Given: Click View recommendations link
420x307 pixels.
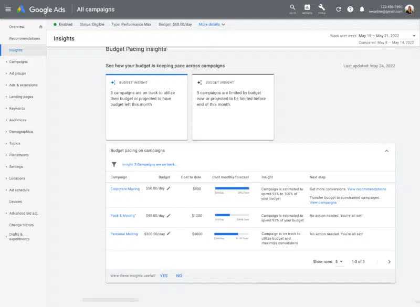Looking at the screenshot, I should click(x=366, y=189).
